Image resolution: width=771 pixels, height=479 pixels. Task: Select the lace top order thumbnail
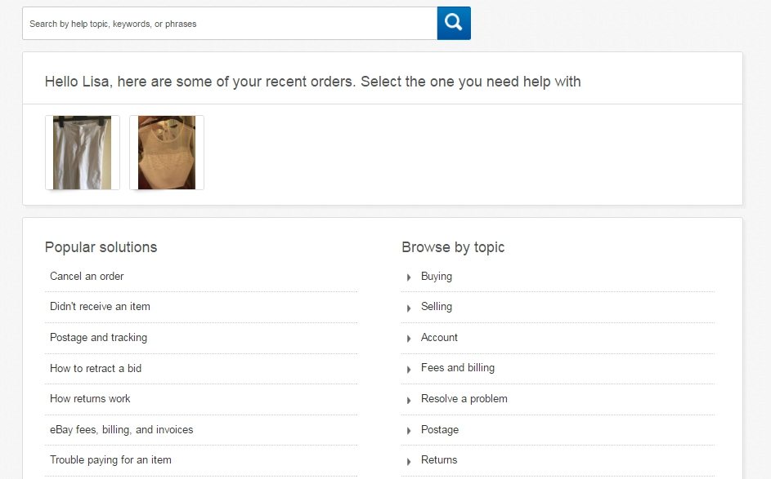pos(167,153)
